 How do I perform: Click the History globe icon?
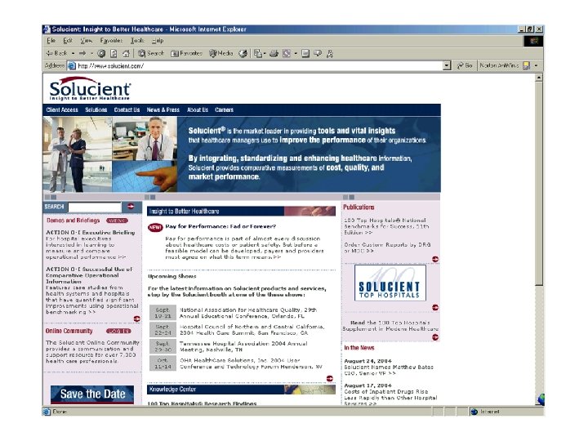tap(243, 54)
